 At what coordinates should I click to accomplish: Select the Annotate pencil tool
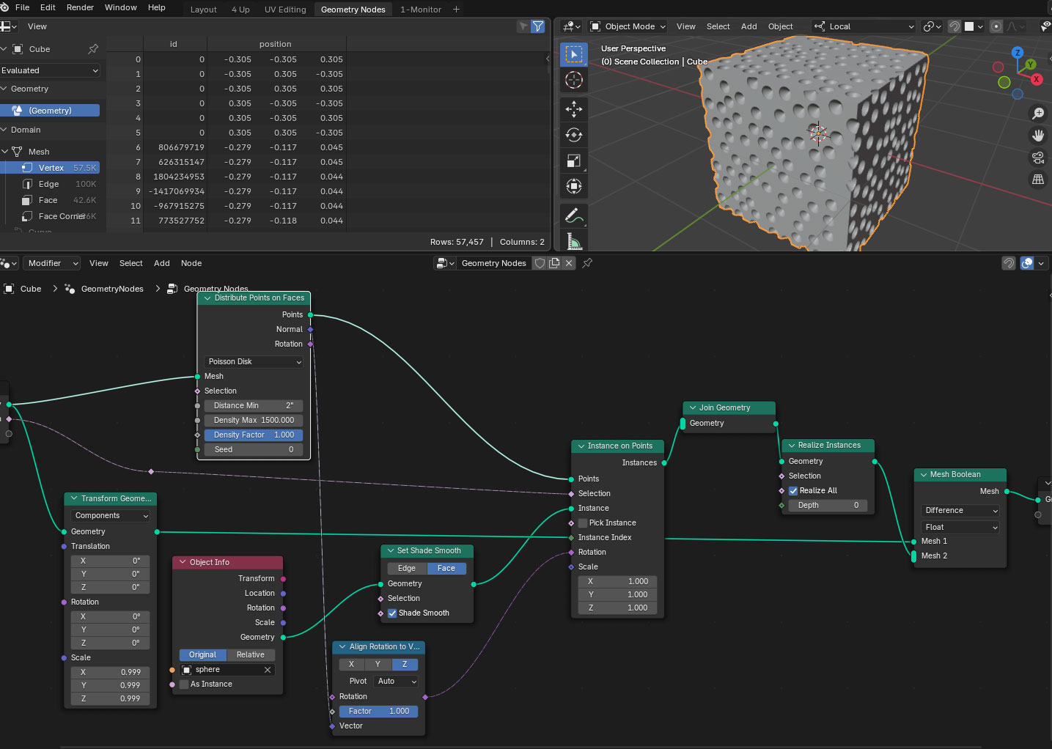[x=574, y=215]
